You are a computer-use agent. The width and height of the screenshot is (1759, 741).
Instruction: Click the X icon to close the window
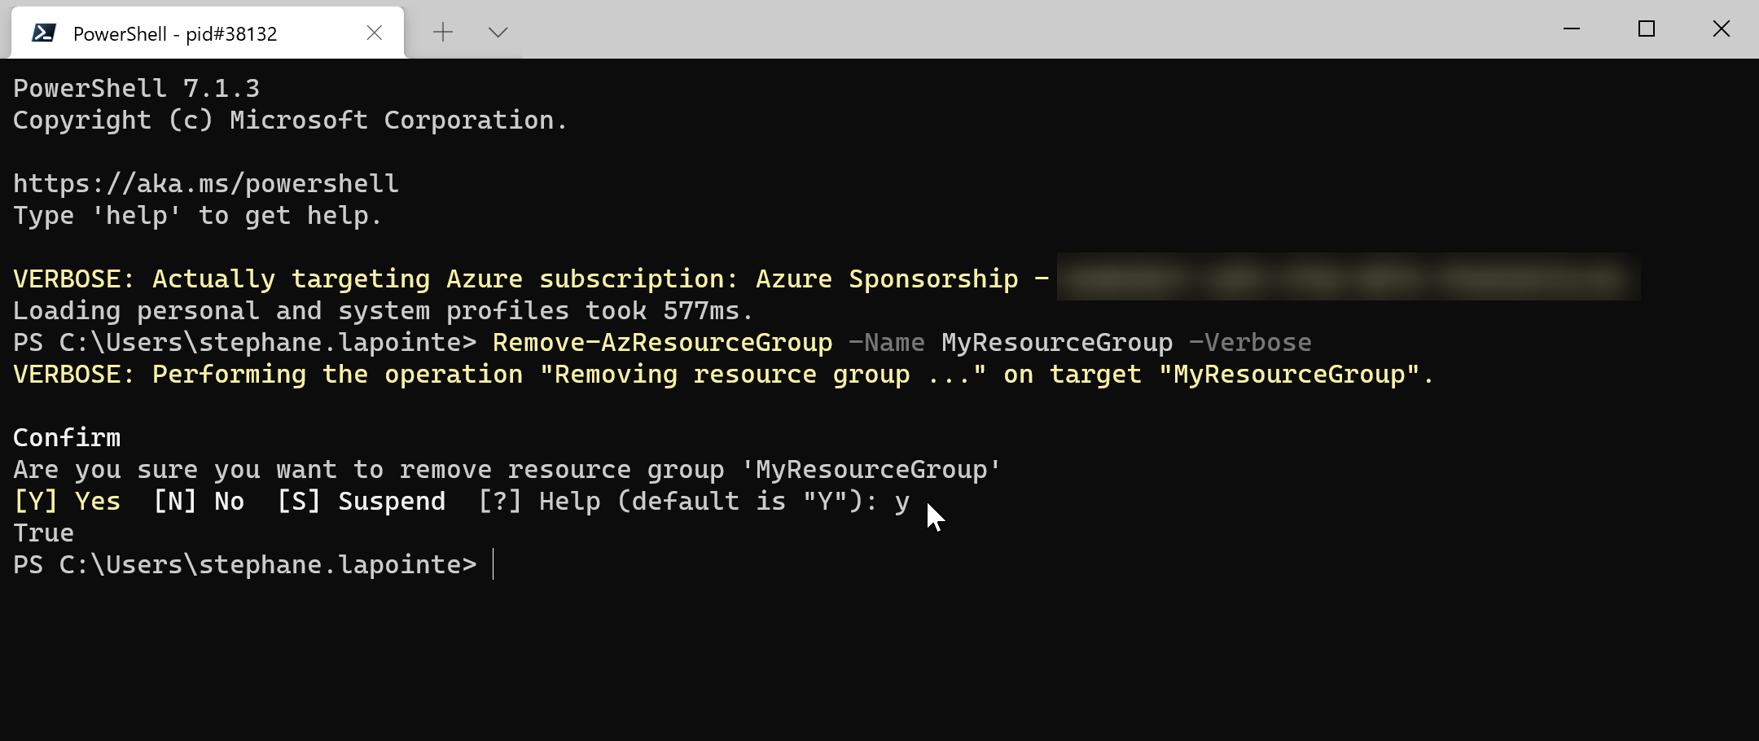[1721, 29]
